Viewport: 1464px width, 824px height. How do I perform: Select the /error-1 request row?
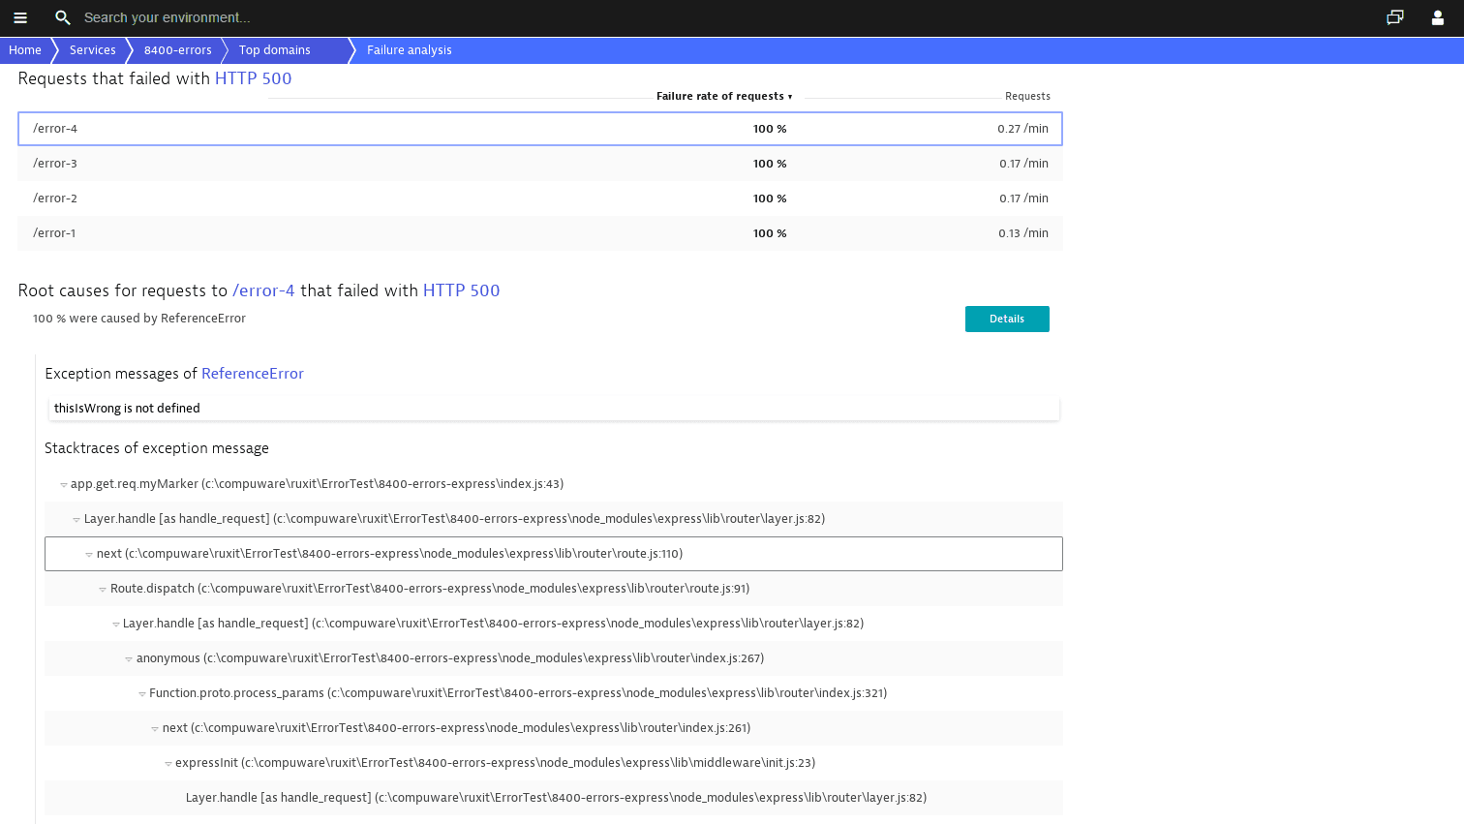click(x=540, y=233)
